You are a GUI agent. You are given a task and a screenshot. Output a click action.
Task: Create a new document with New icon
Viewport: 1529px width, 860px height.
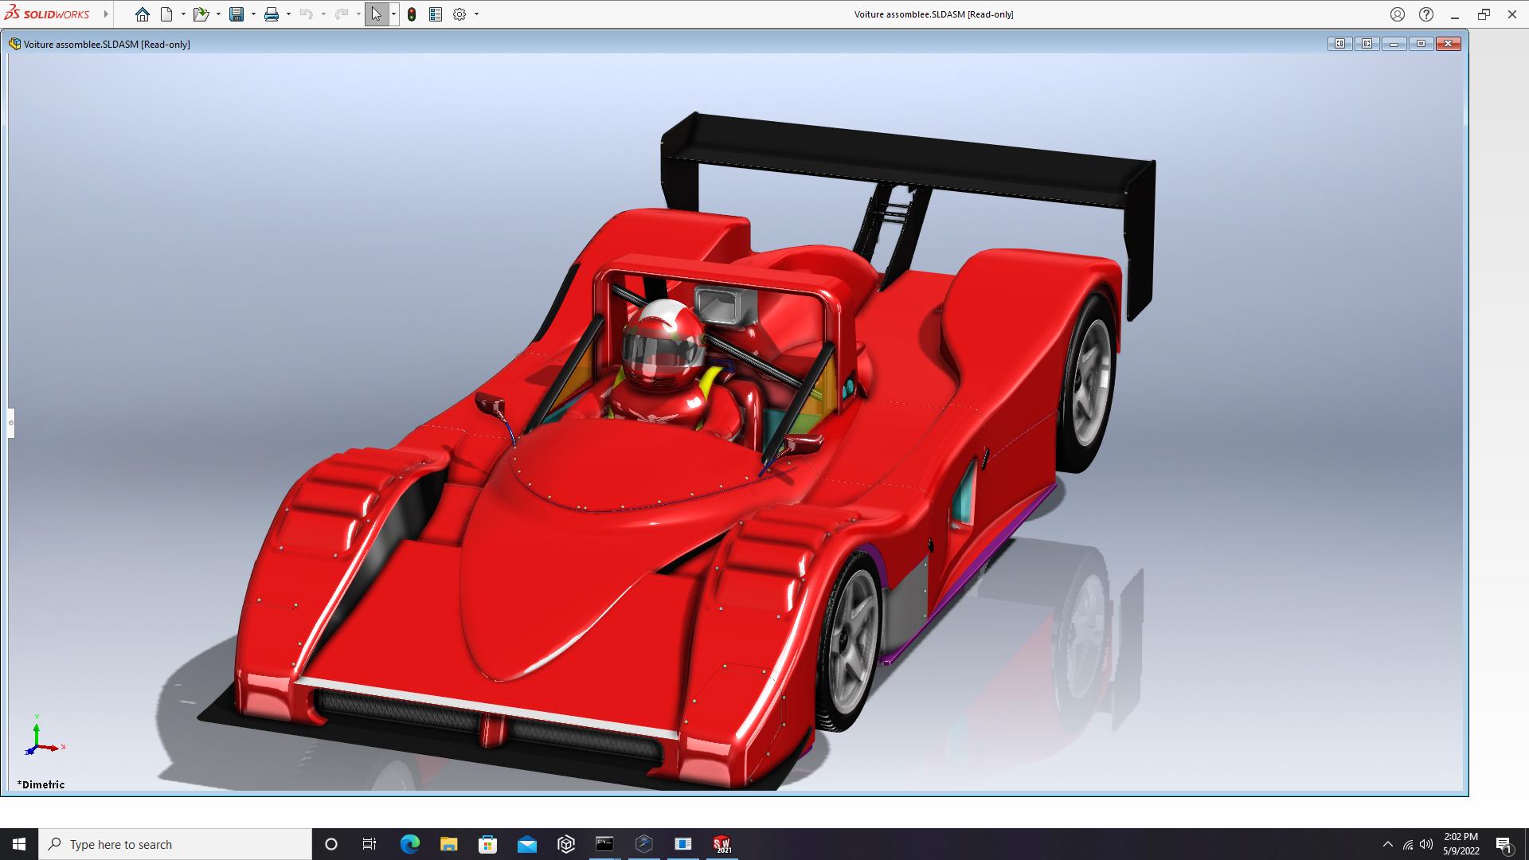[x=166, y=14]
